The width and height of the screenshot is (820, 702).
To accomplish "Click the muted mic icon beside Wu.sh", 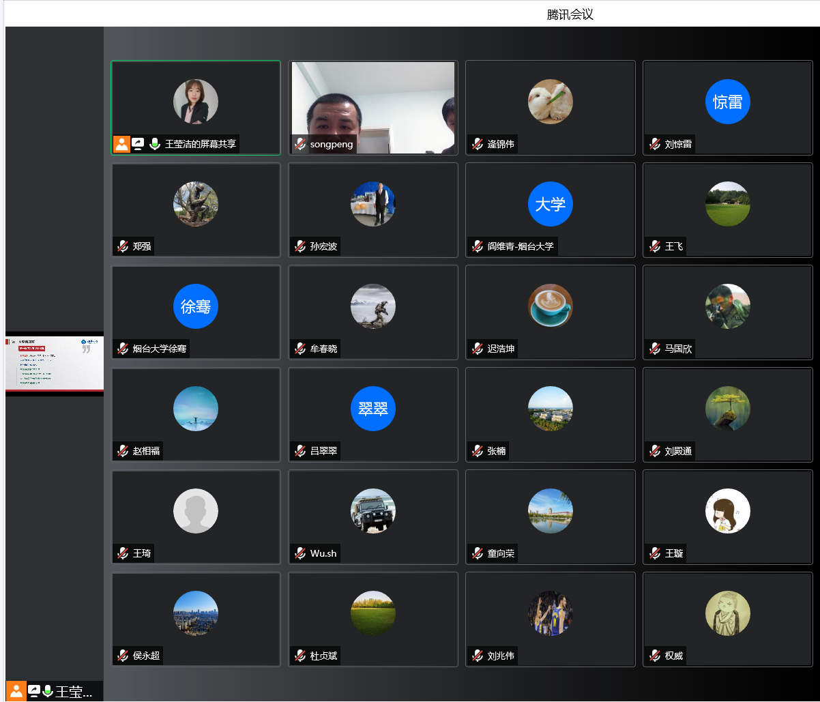I will [300, 553].
